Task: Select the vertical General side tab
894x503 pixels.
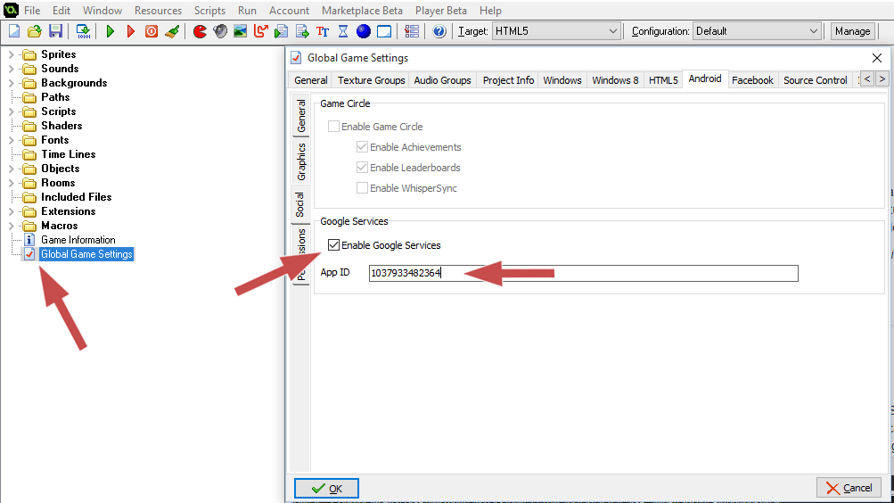Action: [x=301, y=116]
